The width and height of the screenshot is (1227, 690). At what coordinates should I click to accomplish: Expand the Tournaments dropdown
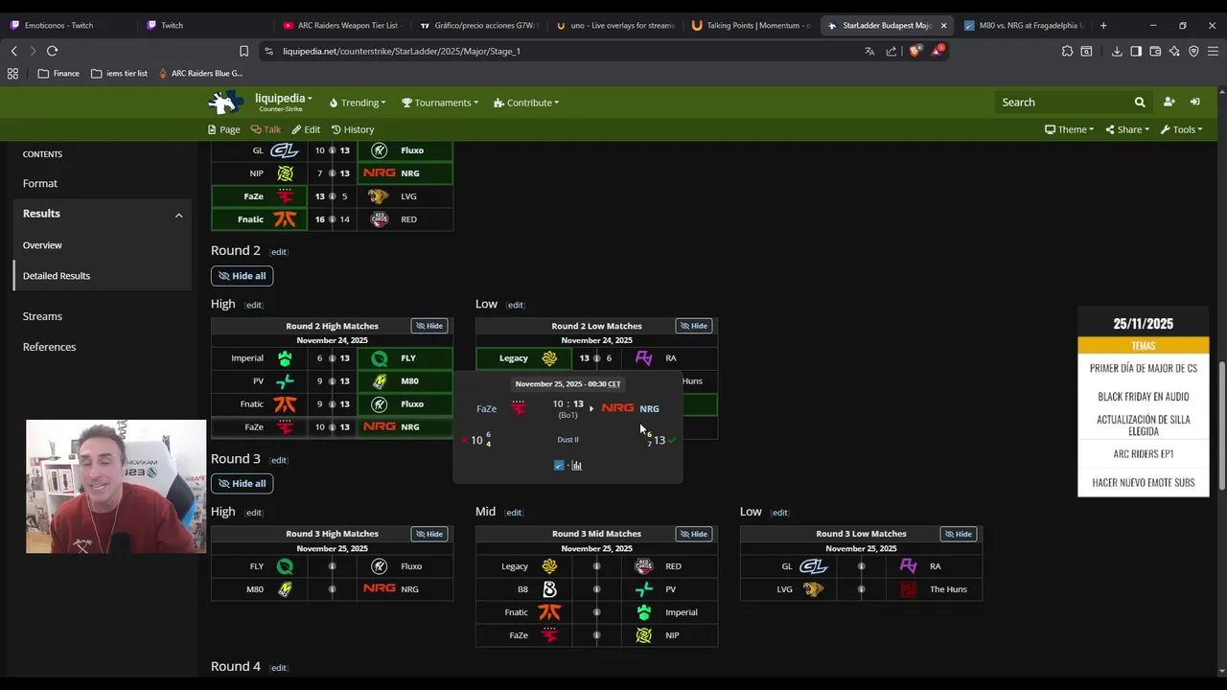(440, 103)
